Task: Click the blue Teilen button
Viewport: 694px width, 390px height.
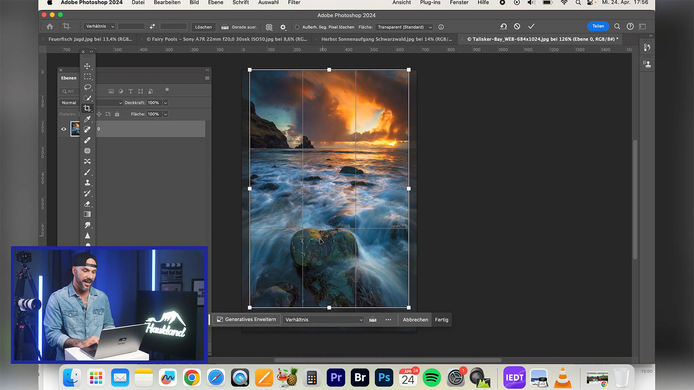Action: point(598,26)
